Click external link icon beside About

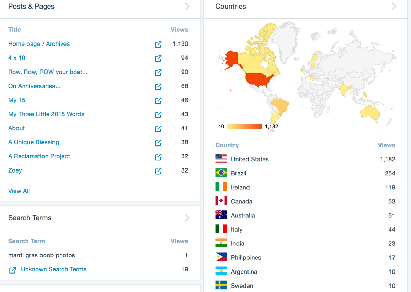[x=158, y=128]
